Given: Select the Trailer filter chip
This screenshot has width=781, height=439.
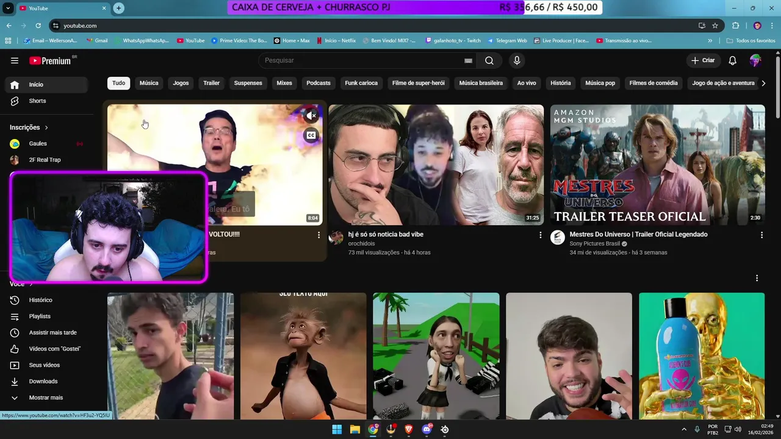Looking at the screenshot, I should coord(212,83).
